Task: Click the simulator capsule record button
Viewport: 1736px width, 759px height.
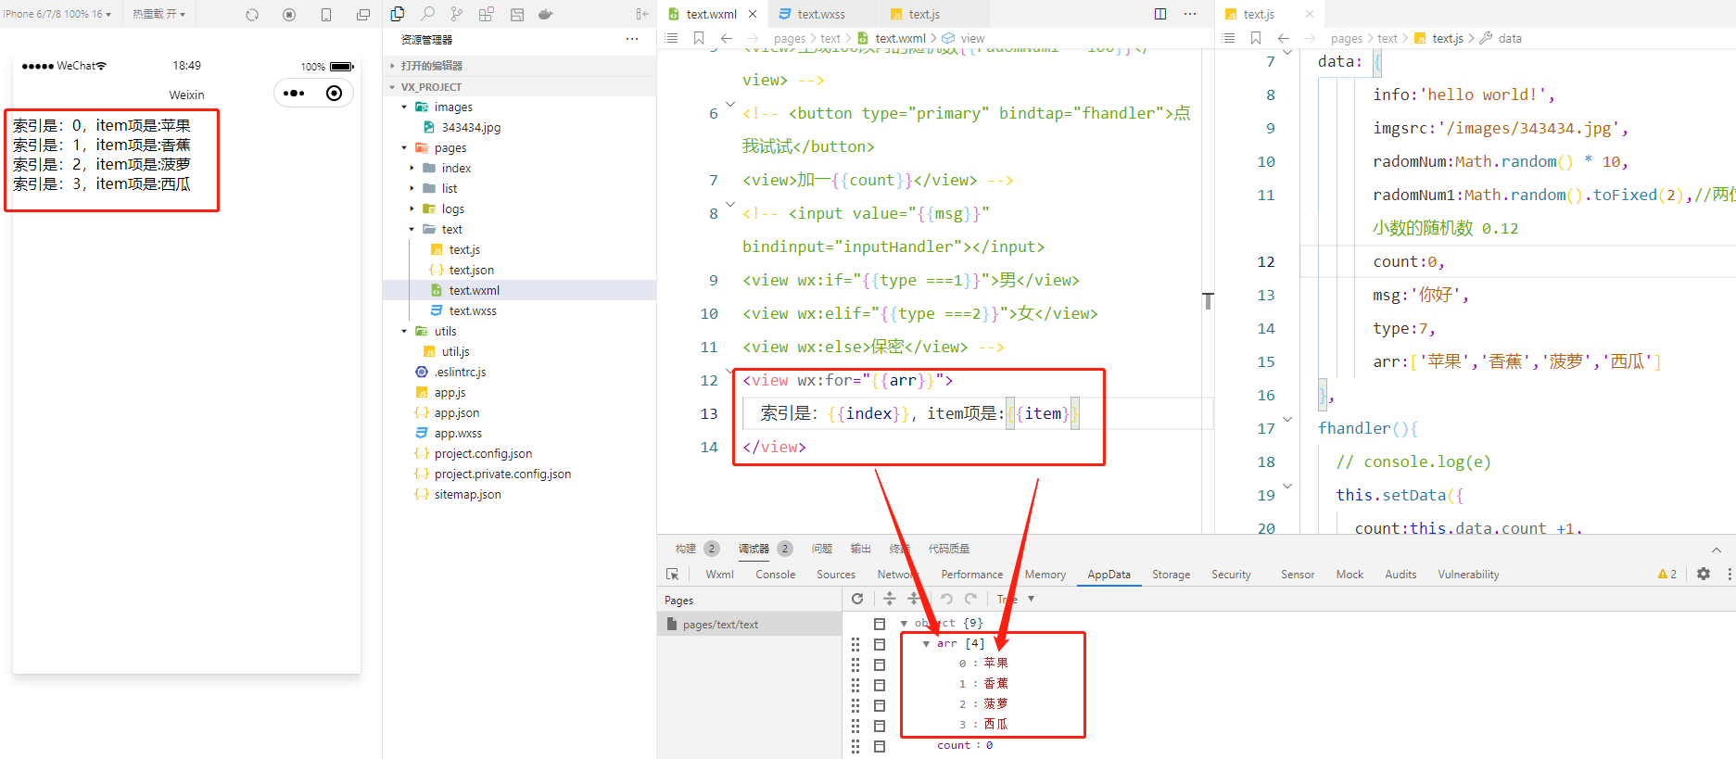Action: tap(335, 93)
